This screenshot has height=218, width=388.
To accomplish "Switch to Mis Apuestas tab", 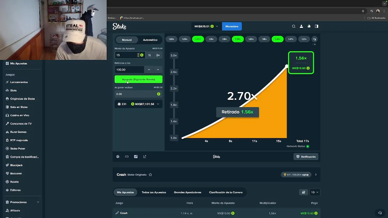I will 125,192.
